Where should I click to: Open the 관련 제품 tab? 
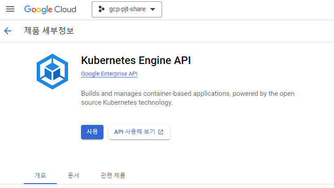113,175
